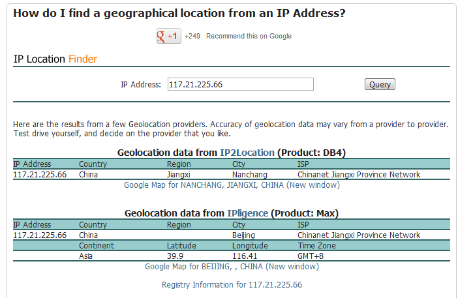The width and height of the screenshot is (458, 298).
Task: Select the GMT+8 time zone value
Action: click(x=311, y=256)
